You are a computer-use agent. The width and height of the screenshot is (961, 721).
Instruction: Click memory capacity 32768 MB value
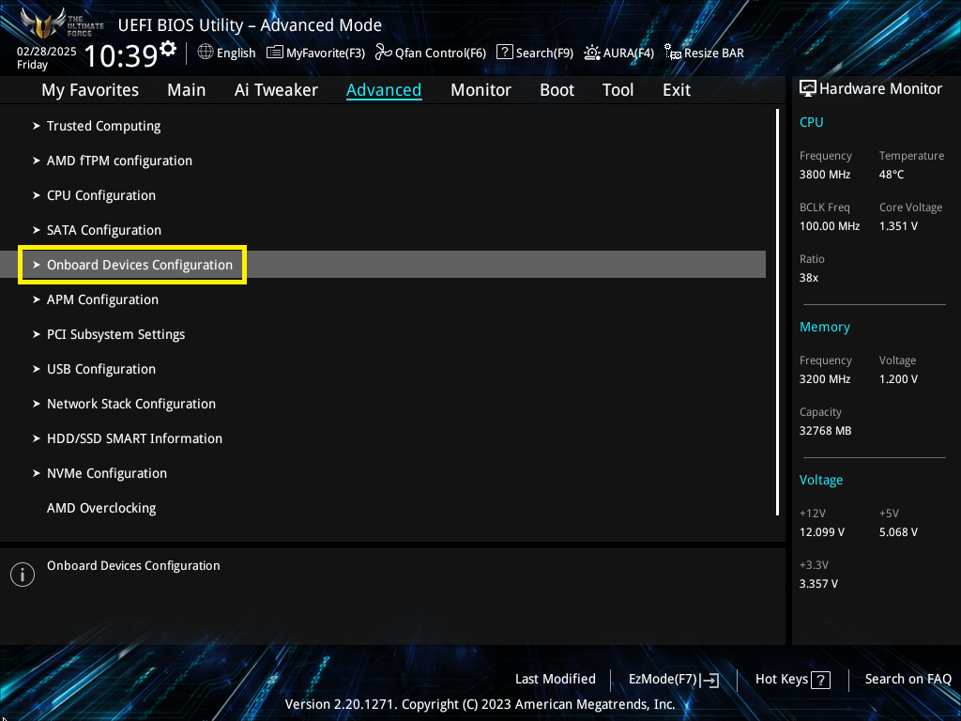click(825, 431)
